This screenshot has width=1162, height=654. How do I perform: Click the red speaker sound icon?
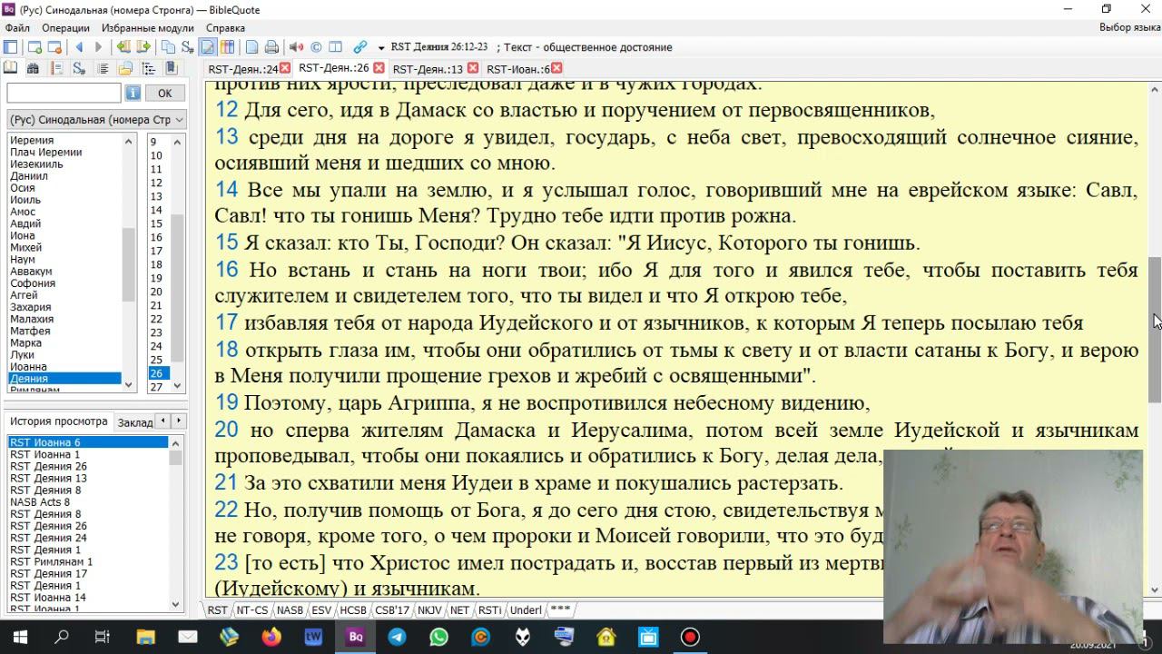click(x=296, y=47)
